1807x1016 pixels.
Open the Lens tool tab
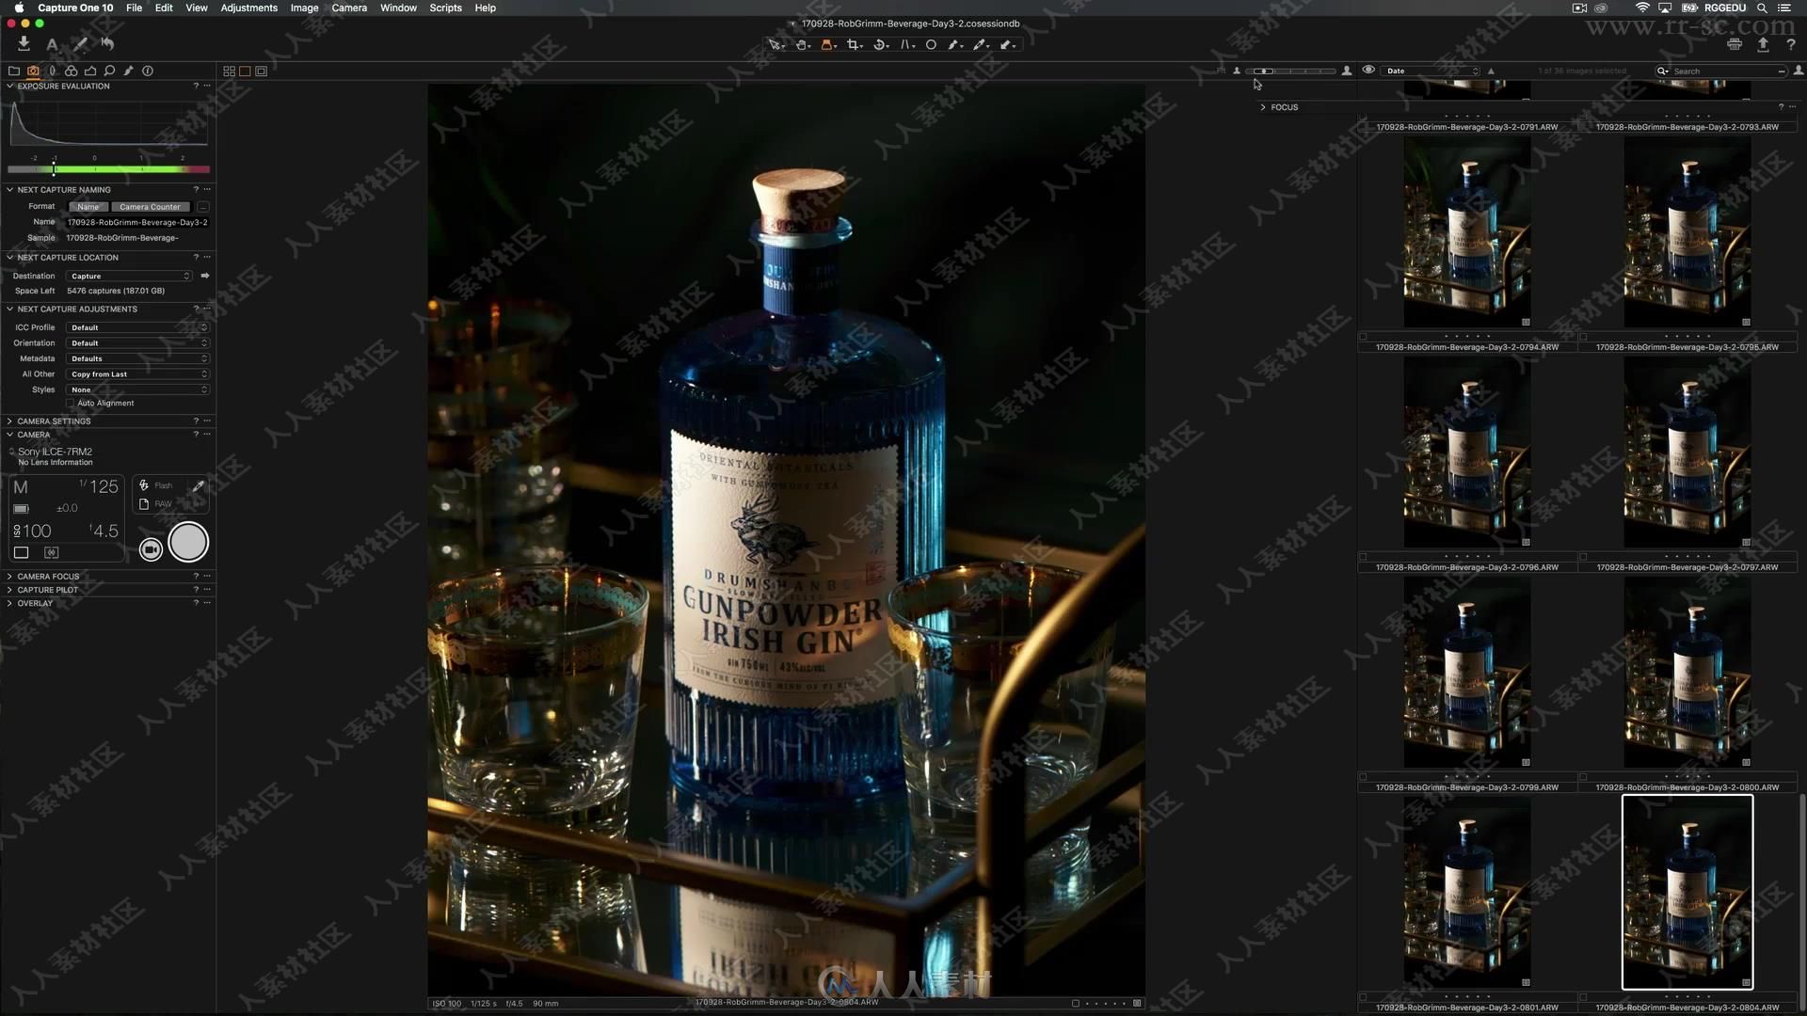(52, 71)
